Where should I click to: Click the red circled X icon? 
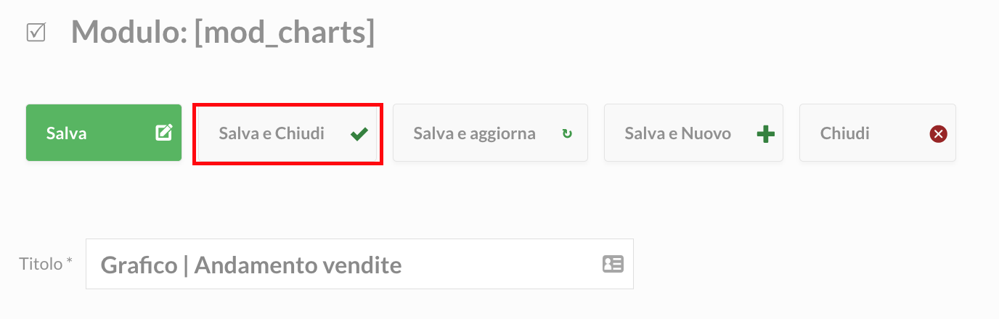coord(938,133)
